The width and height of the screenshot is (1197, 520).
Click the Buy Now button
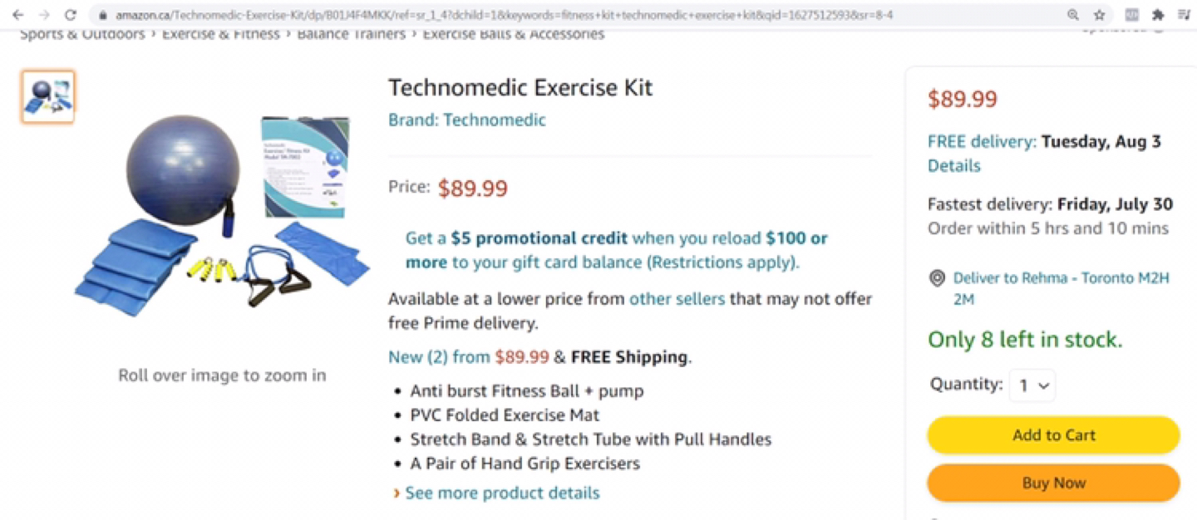click(1053, 483)
